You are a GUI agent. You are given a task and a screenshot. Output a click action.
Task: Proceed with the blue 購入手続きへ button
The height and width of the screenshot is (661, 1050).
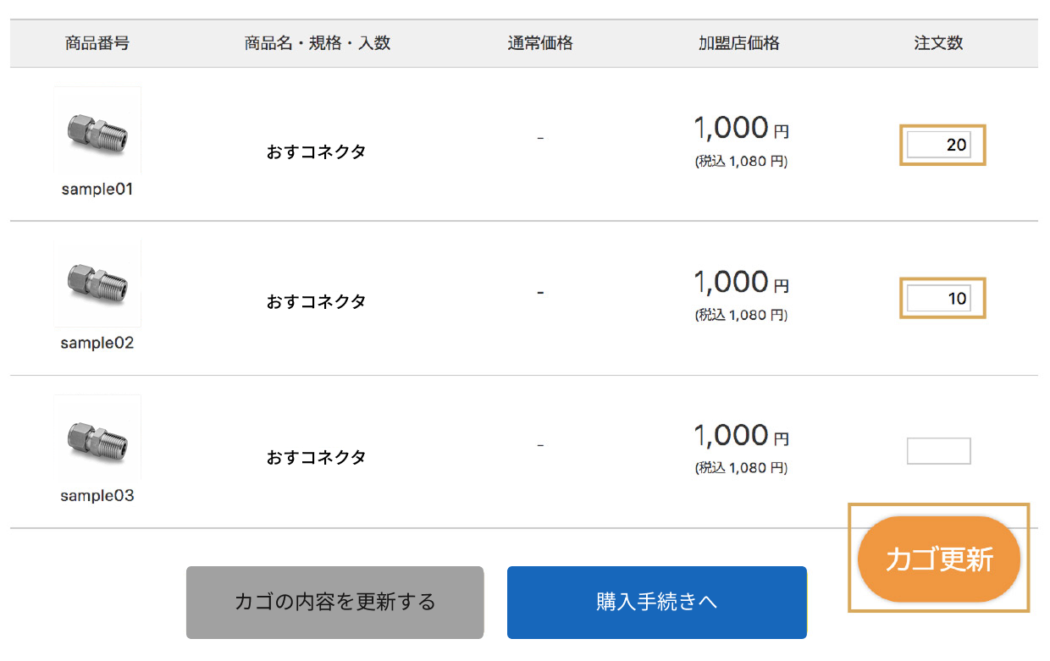[x=656, y=602]
